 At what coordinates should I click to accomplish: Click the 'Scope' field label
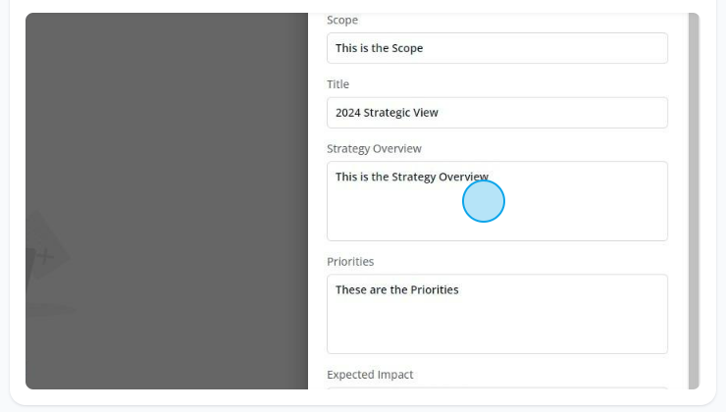click(x=342, y=20)
